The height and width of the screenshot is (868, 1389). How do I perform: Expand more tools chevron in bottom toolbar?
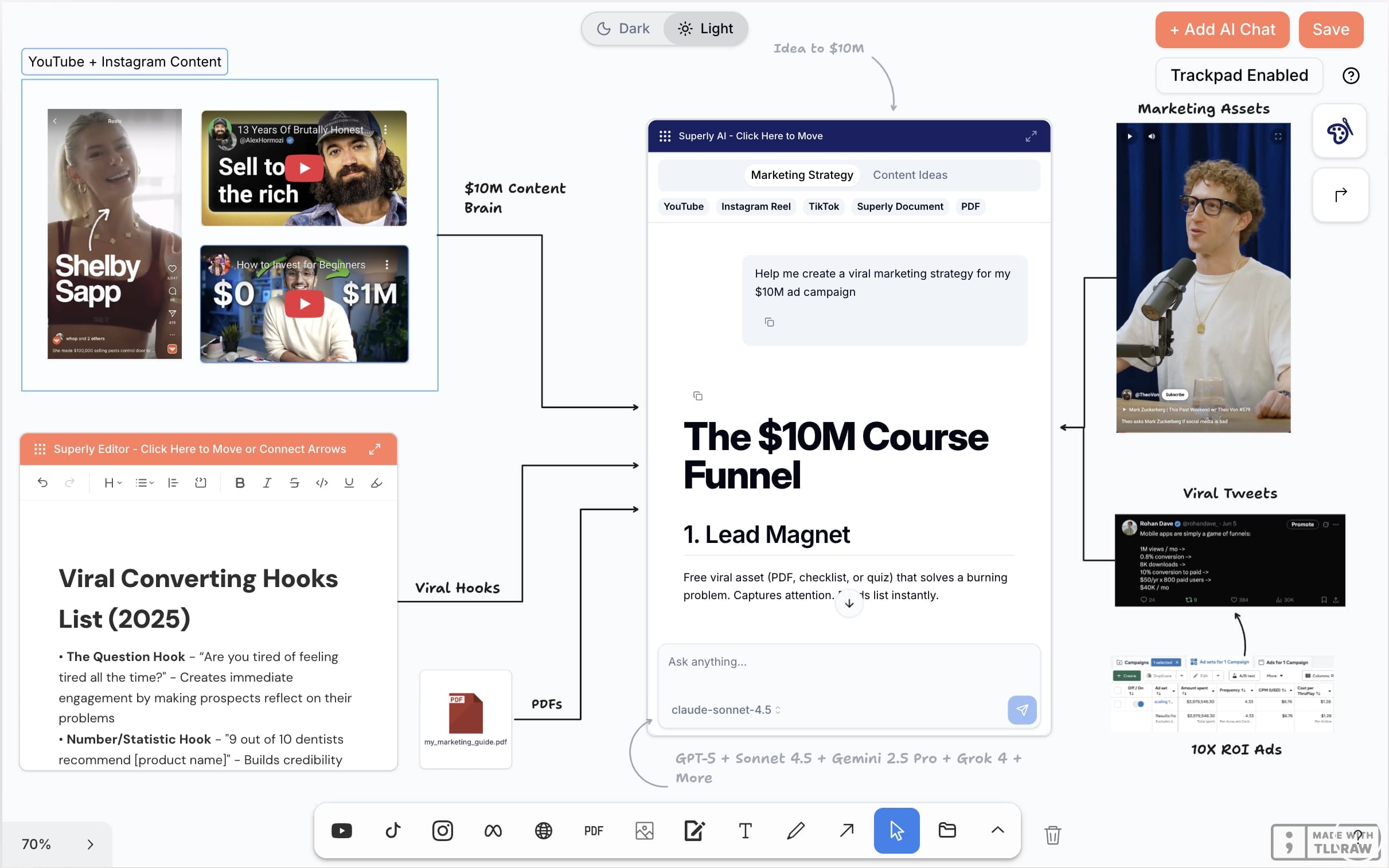pos(997,831)
